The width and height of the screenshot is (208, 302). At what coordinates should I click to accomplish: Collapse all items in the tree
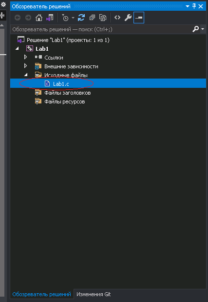(x=92, y=18)
